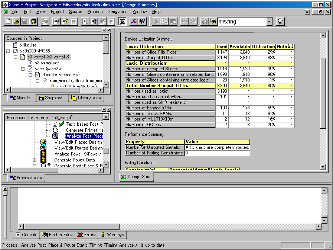Open the search text dropdown arrow
Image resolution: width=333 pixels, height=250 pixels.
tap(270, 22)
